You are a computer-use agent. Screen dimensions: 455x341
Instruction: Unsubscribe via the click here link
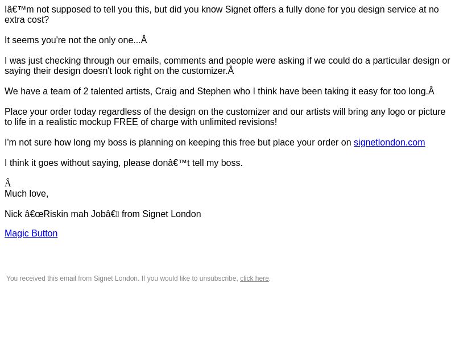[x=254, y=278]
